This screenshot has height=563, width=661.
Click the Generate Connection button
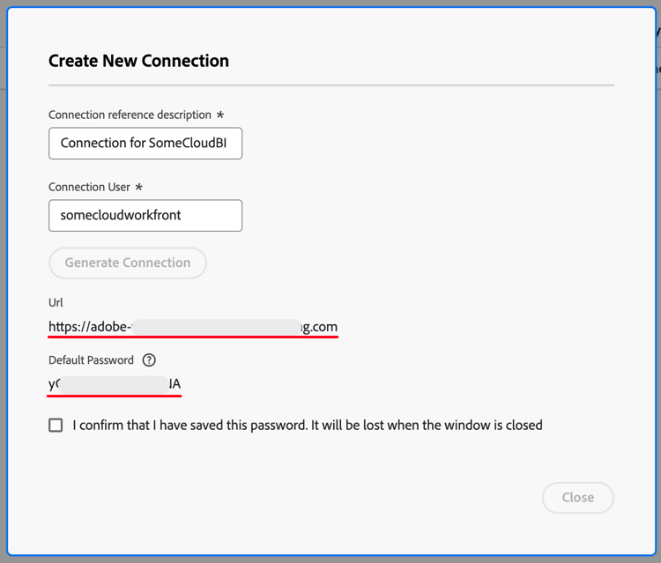tap(128, 263)
